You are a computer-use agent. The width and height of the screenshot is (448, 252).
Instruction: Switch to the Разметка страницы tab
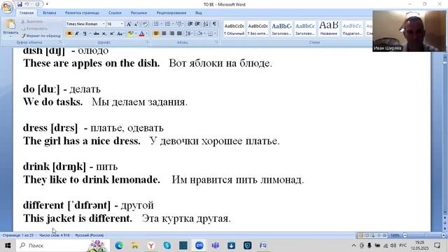click(x=82, y=13)
